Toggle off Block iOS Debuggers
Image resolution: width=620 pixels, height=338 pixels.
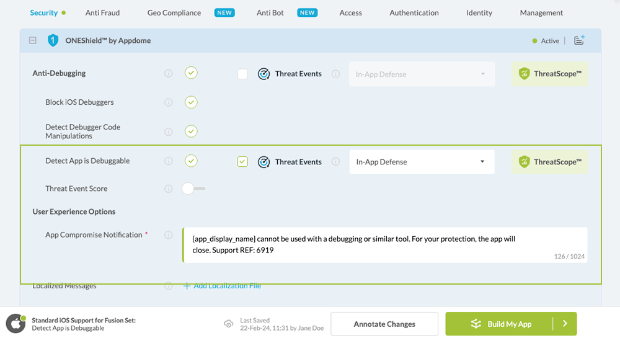[x=191, y=102]
